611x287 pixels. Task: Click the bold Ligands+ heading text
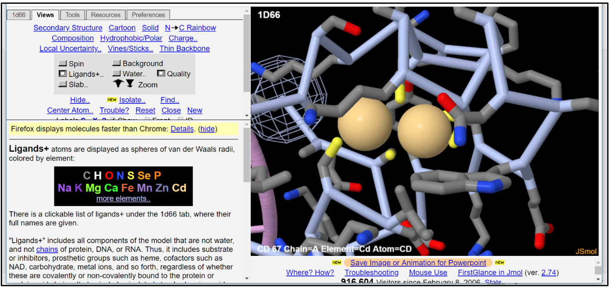29,149
